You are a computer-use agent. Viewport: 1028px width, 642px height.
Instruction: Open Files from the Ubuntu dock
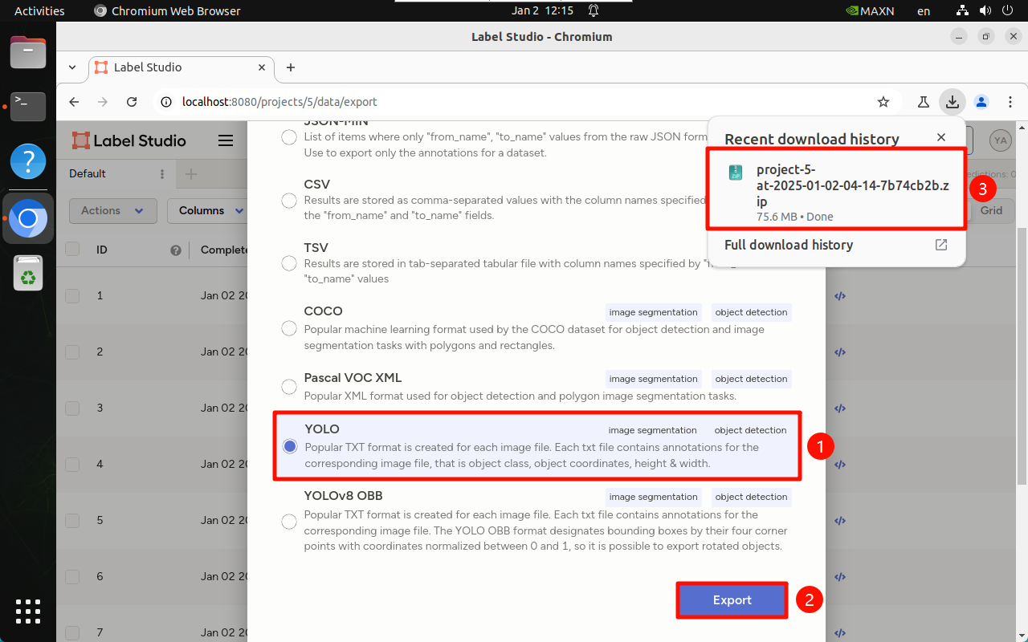(28, 53)
